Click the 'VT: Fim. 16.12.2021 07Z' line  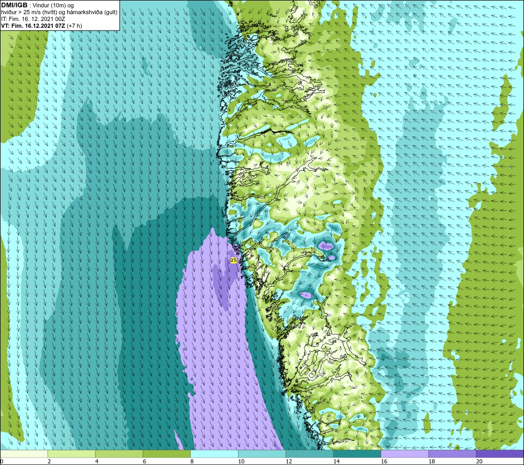tap(33, 25)
